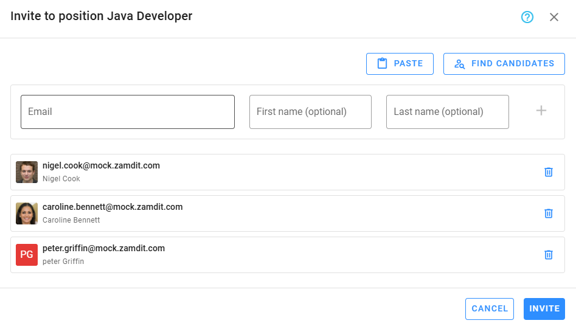Delete nigel.cook@mock.zamdit.com with its trash icon

click(548, 172)
